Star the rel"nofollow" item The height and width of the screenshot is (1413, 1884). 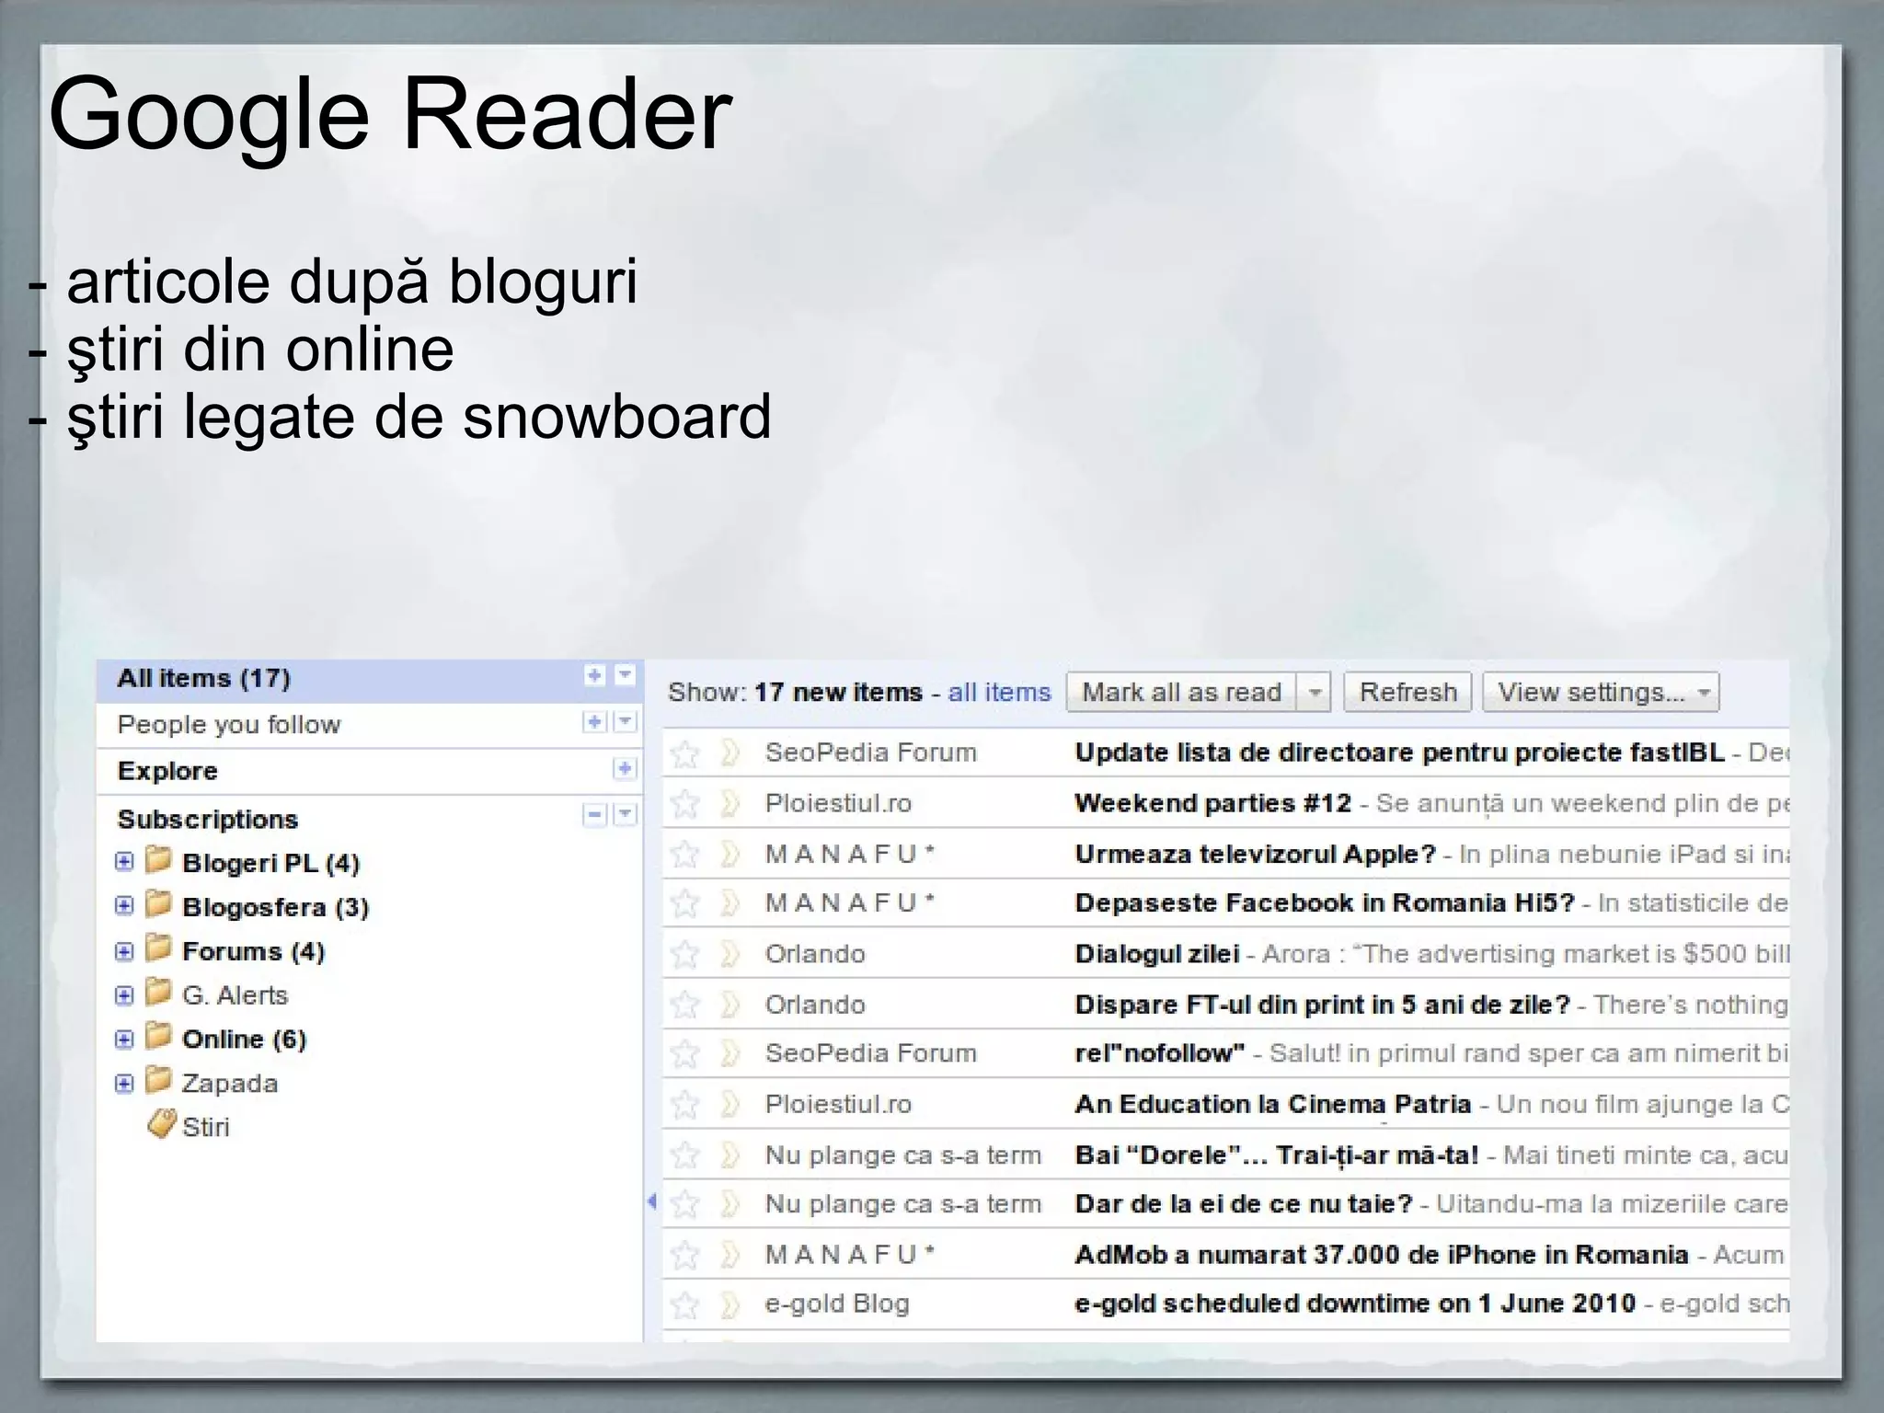pyautogui.click(x=684, y=1053)
